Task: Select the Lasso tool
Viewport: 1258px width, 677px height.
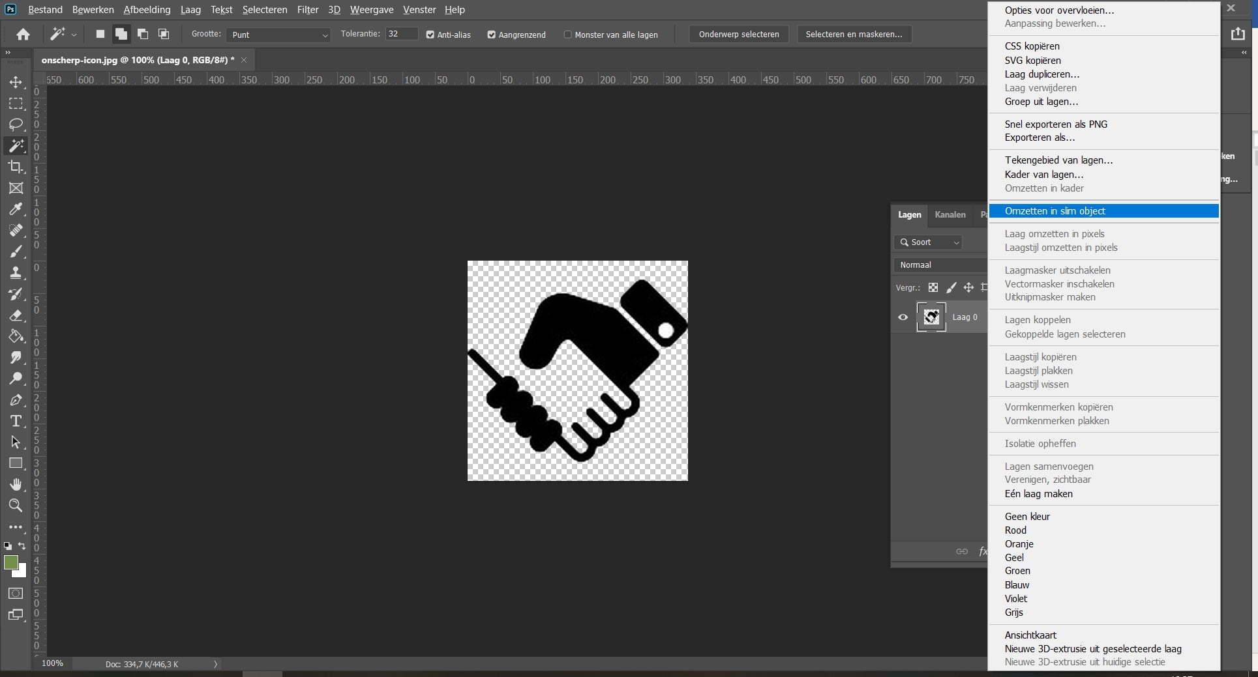Action: click(16, 124)
